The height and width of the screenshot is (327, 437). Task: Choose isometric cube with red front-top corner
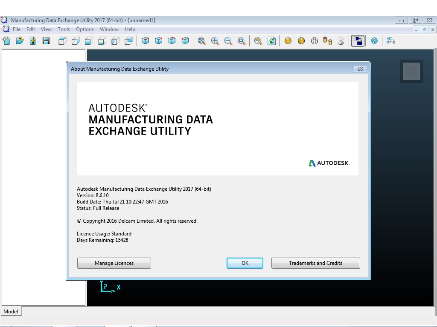click(145, 41)
